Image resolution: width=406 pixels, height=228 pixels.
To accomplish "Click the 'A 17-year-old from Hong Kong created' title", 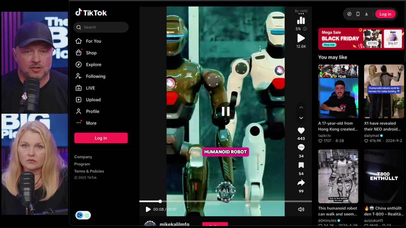I will point(338,126).
